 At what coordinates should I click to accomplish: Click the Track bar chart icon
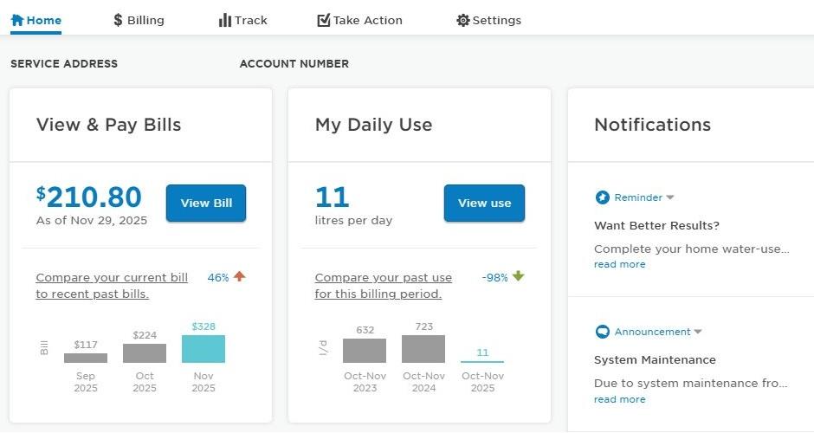point(225,20)
